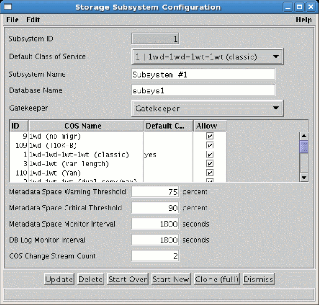Open the Edit menu

point(33,20)
